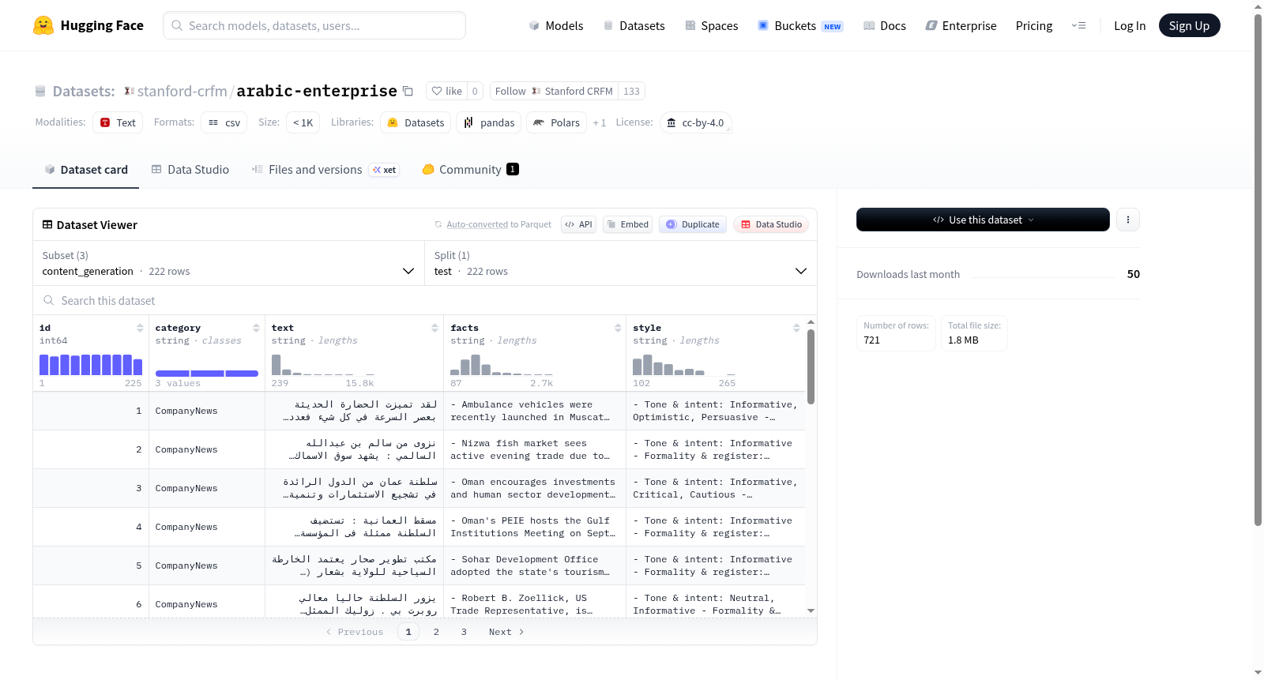The height and width of the screenshot is (680, 1264).
Task: Focus the search models and datasets field
Action: click(x=314, y=25)
